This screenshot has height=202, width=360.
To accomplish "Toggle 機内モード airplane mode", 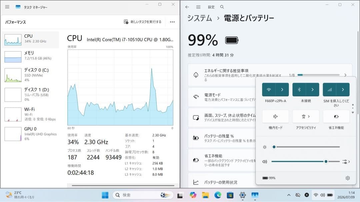I will (x=276, y=116).
